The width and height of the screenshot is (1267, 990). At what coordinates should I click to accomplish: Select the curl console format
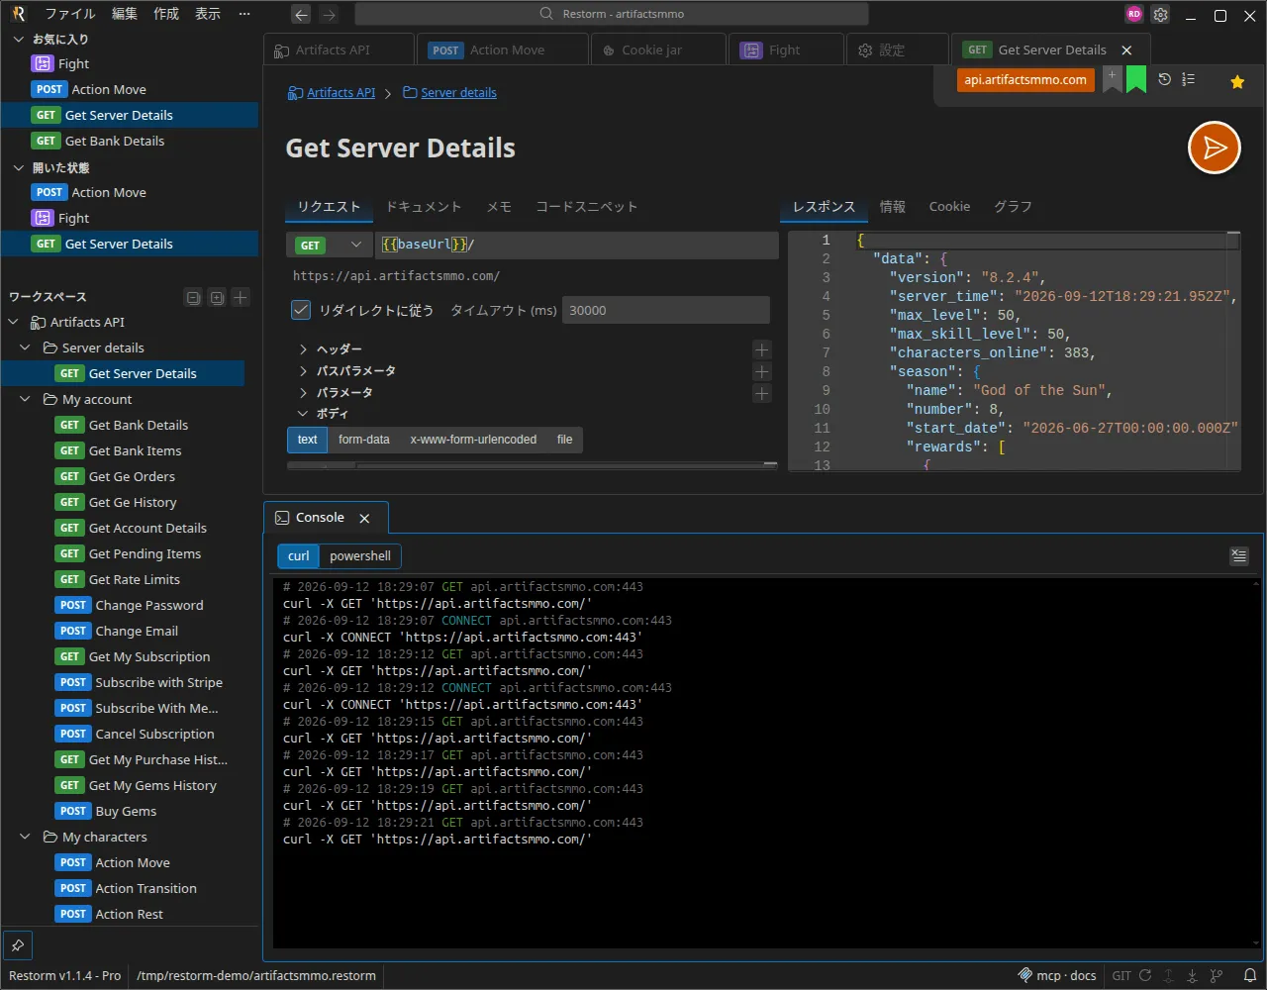tap(299, 556)
